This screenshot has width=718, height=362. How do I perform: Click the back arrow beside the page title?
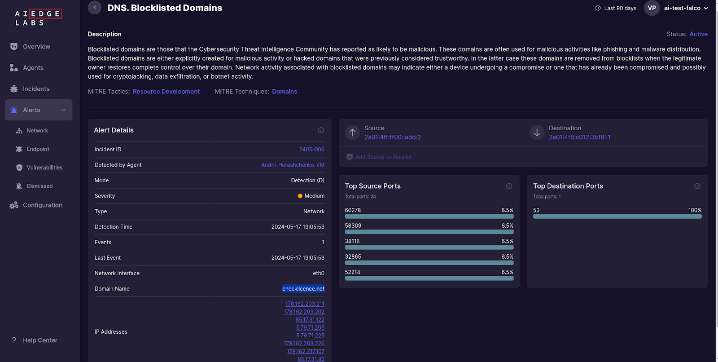(x=95, y=8)
